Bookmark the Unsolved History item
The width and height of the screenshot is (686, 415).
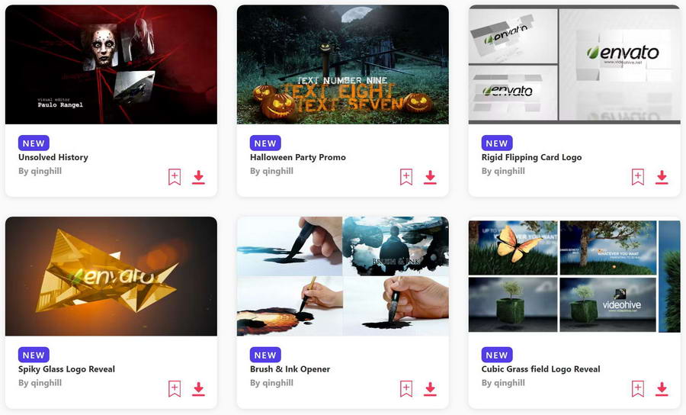coord(175,177)
